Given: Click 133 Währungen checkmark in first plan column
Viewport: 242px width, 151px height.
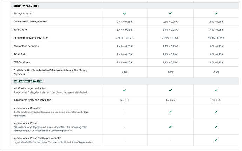Looking at the screenshot, I should click(125, 90).
